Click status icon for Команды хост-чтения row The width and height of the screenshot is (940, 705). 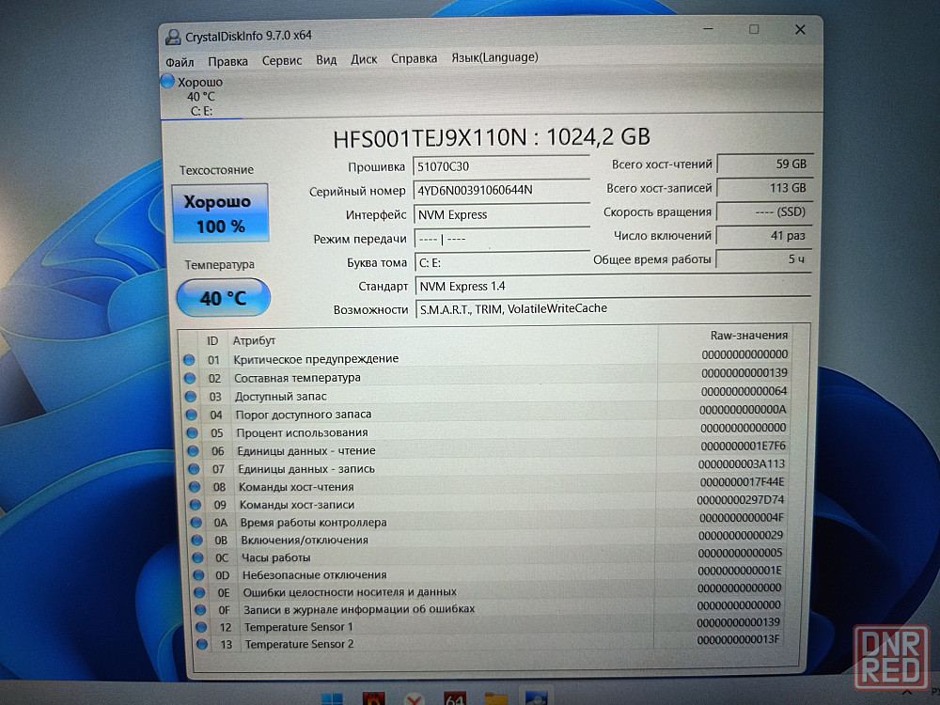[x=195, y=487]
